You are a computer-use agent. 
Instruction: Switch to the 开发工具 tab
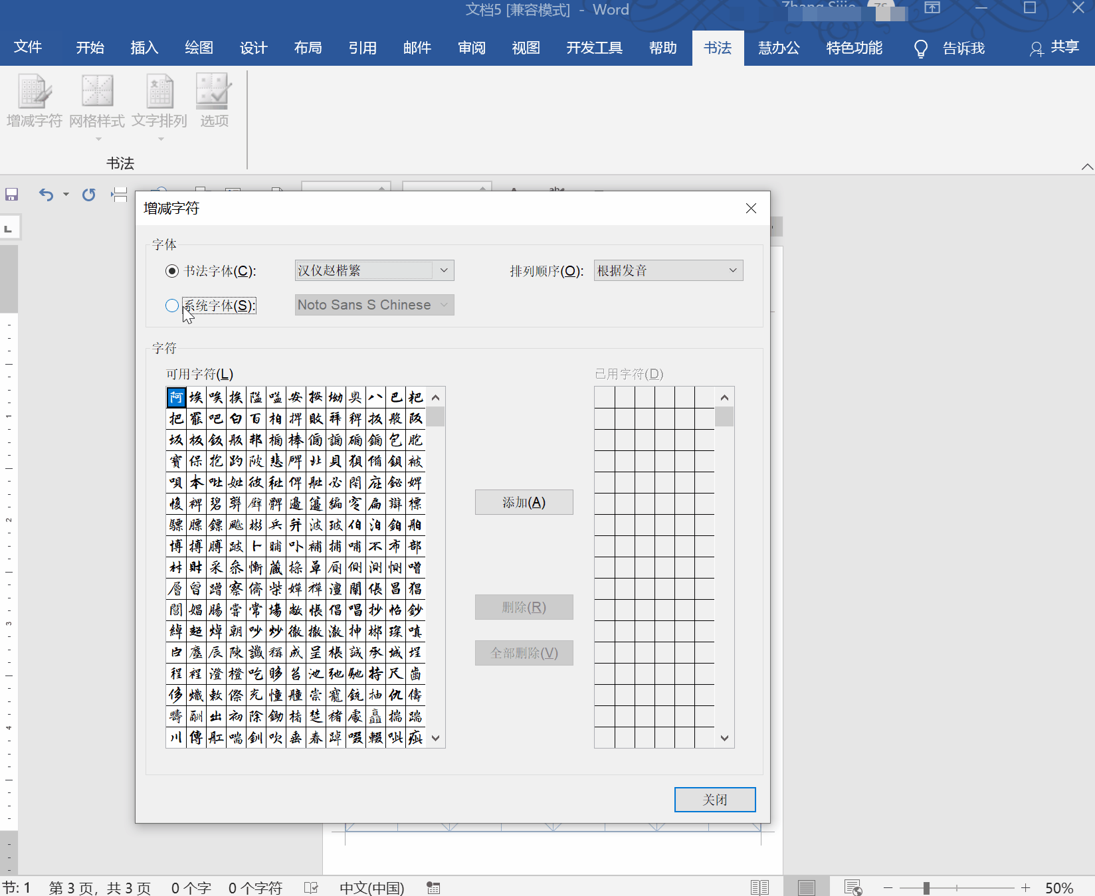(594, 48)
